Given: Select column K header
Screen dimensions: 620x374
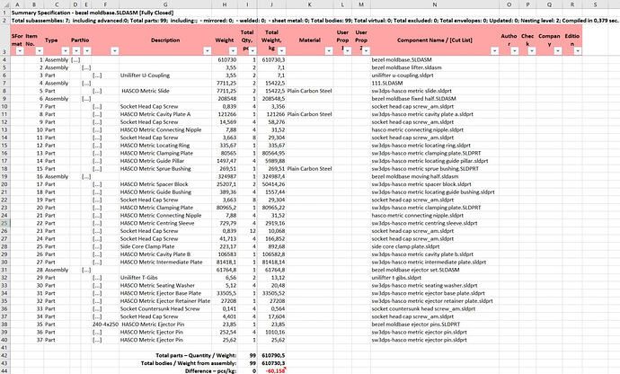Looking at the screenshot, I should point(309,4).
